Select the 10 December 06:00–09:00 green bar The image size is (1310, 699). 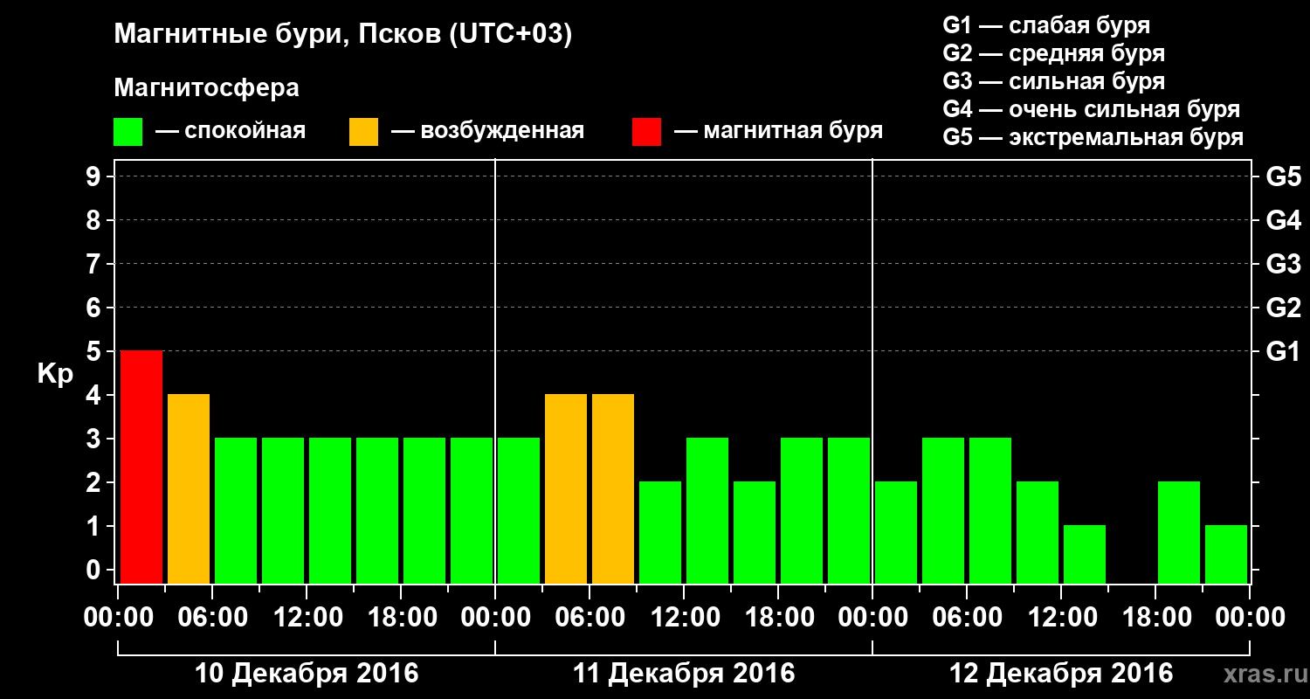pyautogui.click(x=236, y=510)
